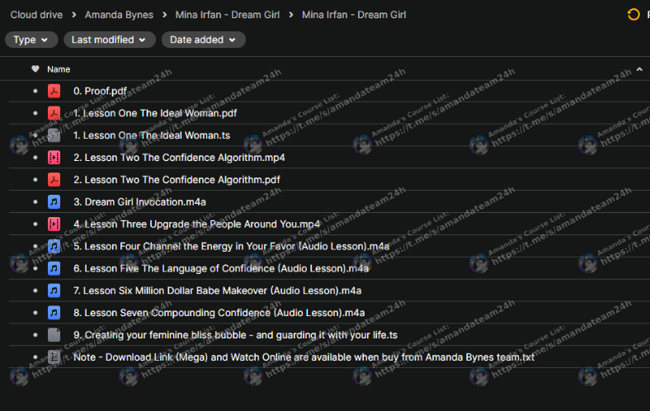This screenshot has height=411, width=650.
Task: Click file icon of Lesson One The Ideal Woman.ts
Action: pyautogui.click(x=54, y=135)
